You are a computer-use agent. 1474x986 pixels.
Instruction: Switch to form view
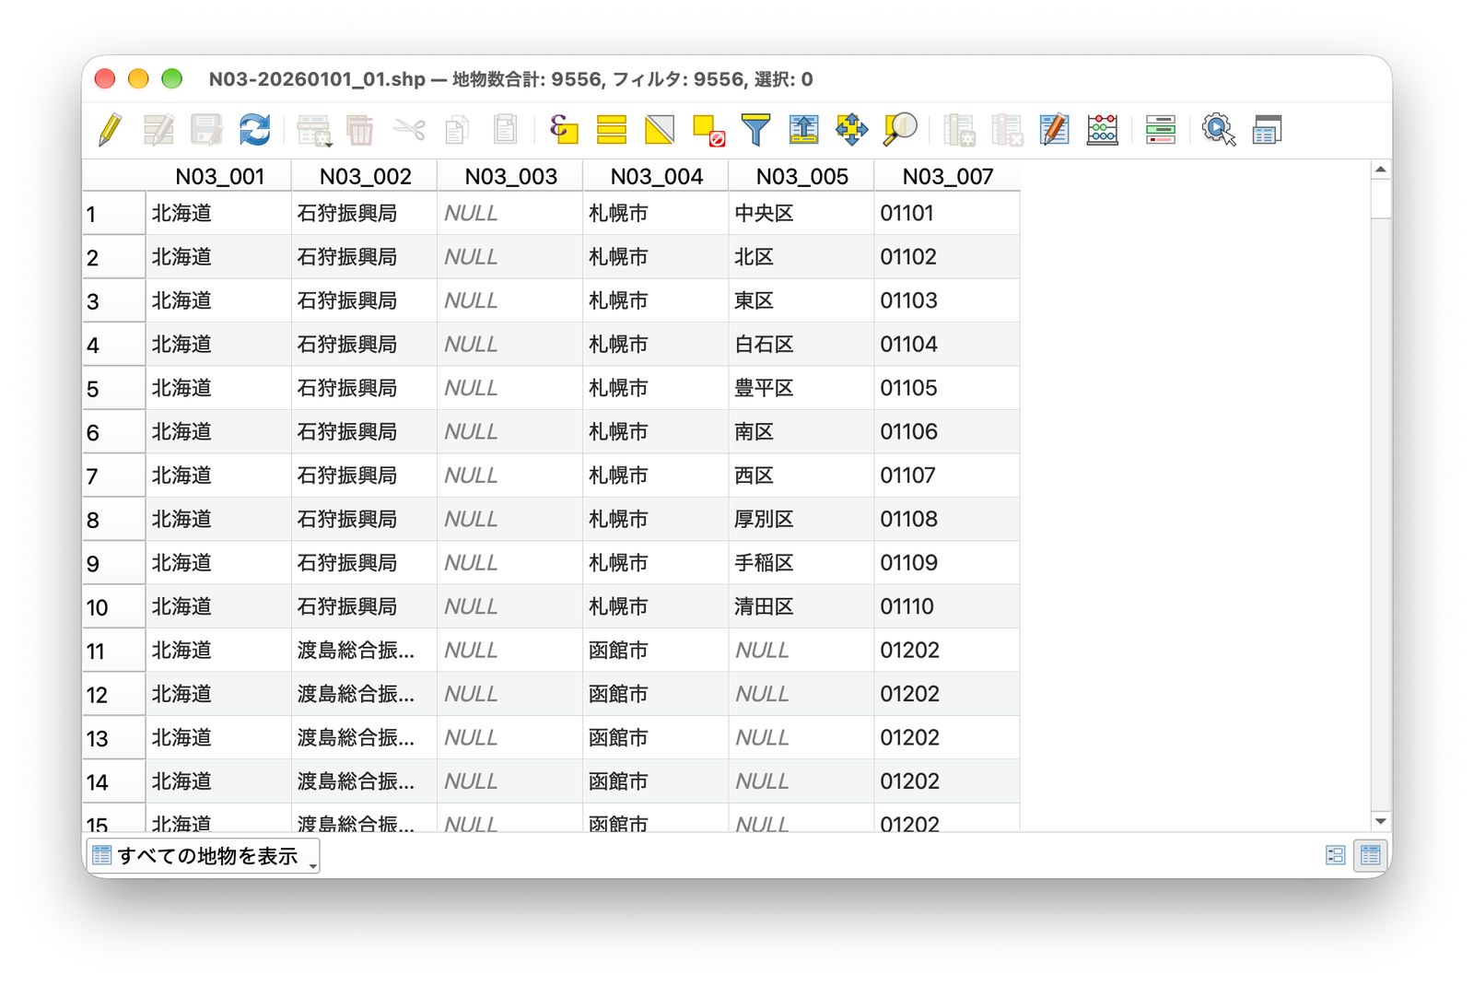1335,855
